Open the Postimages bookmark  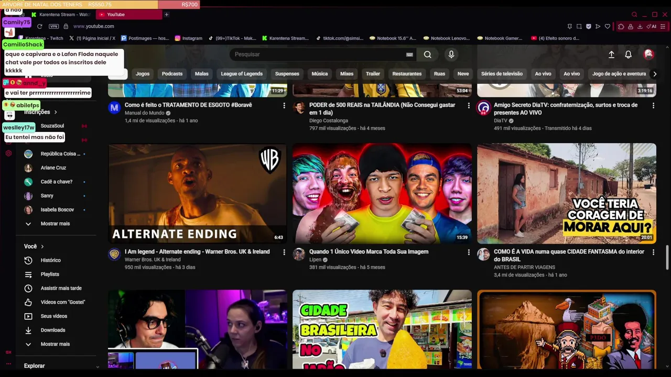[x=145, y=38]
